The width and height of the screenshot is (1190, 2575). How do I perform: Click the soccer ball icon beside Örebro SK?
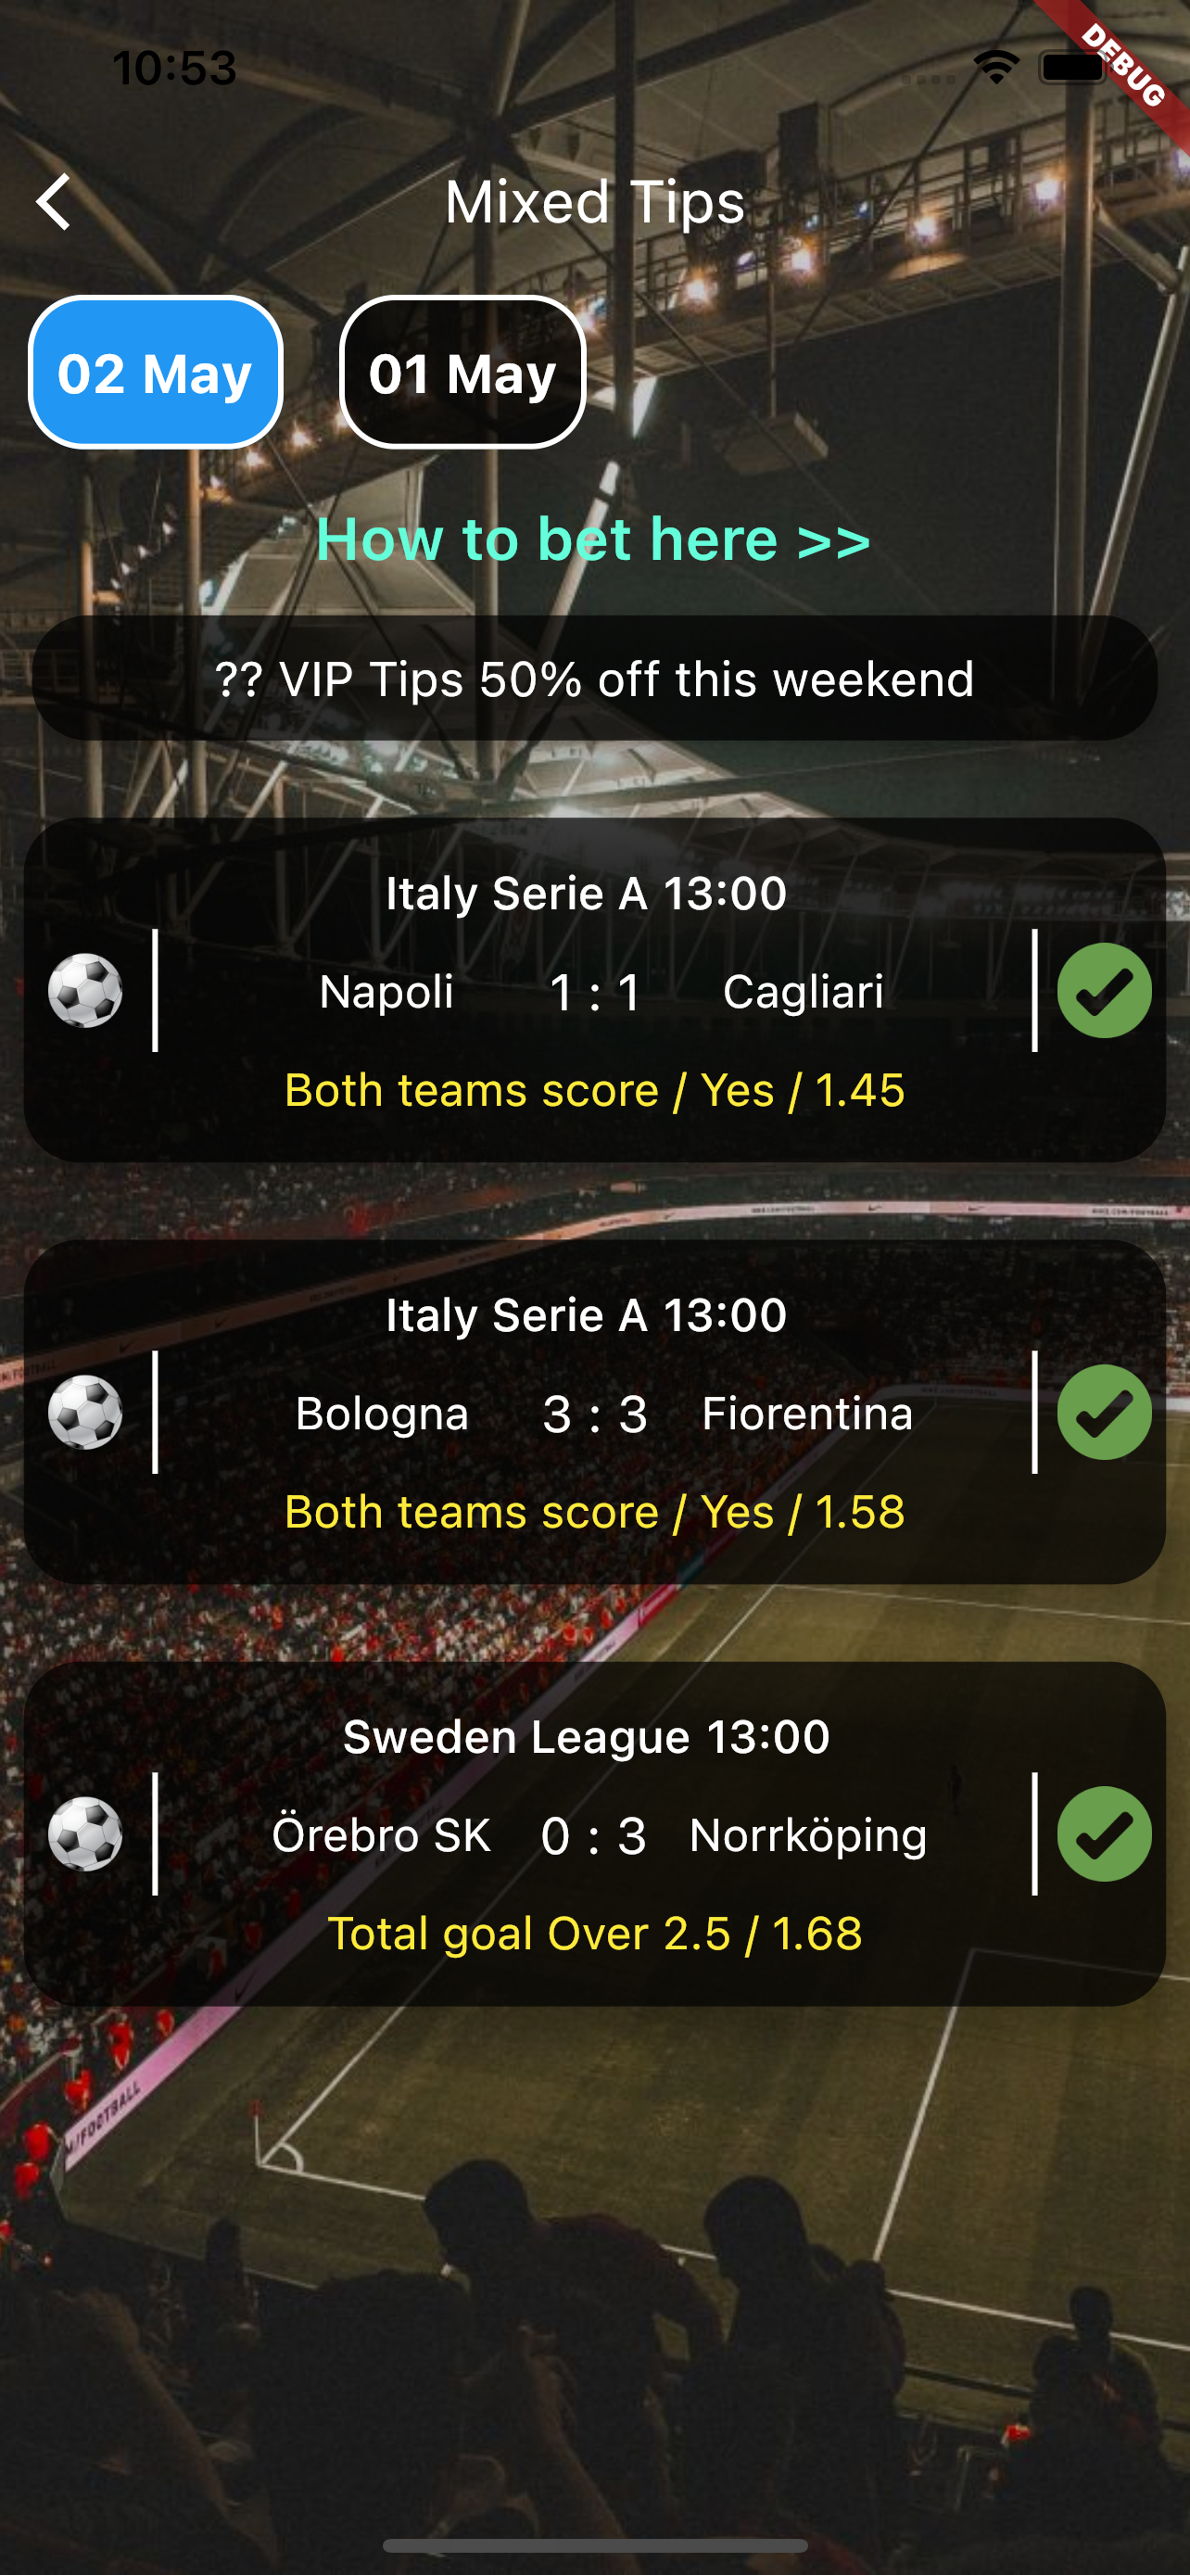(x=86, y=1834)
